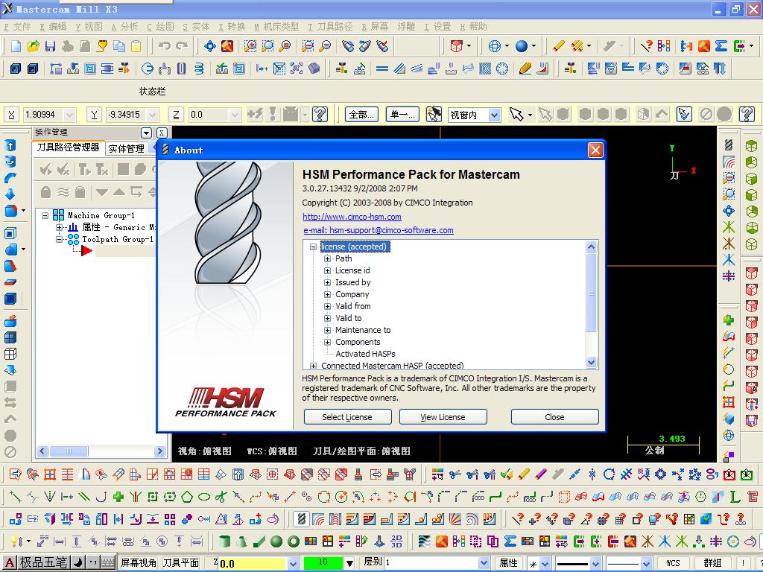Image resolution: width=763 pixels, height=572 pixels.
Task: Open the www.cimco-hsm.com link
Action: (352, 217)
